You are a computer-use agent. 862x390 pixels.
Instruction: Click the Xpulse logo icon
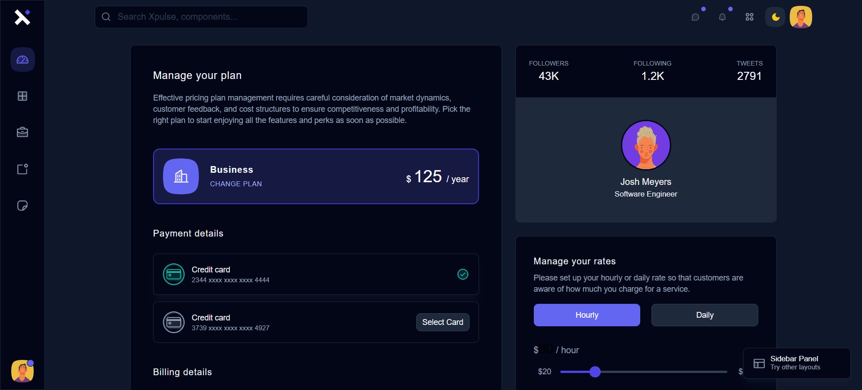22,17
